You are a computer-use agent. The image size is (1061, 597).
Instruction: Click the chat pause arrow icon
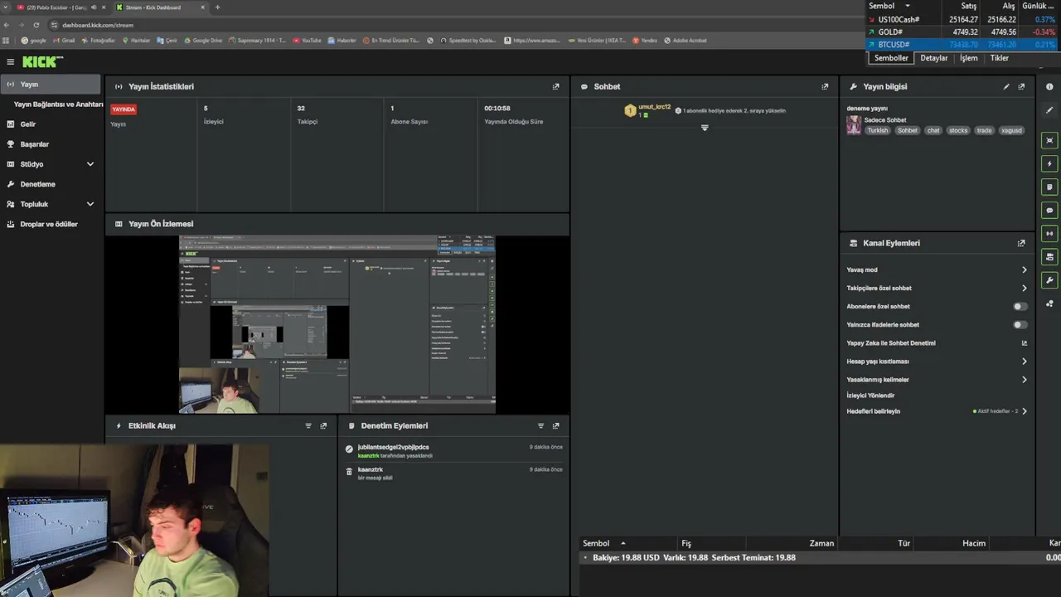pyautogui.click(x=705, y=128)
